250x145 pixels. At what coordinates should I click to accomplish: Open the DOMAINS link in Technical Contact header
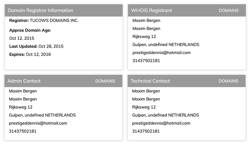coord(228,81)
